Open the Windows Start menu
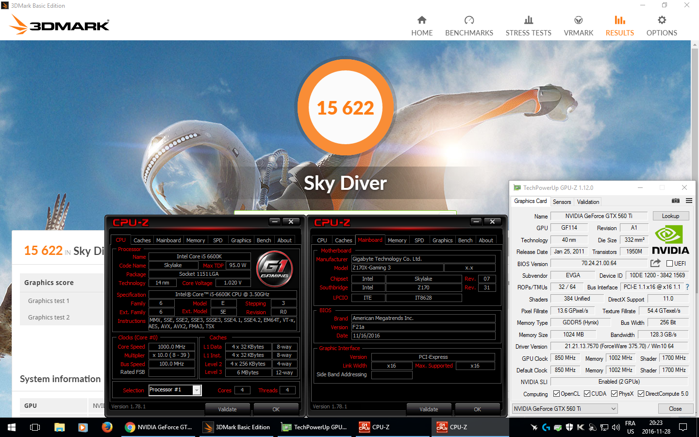This screenshot has width=699, height=437. click(12, 427)
